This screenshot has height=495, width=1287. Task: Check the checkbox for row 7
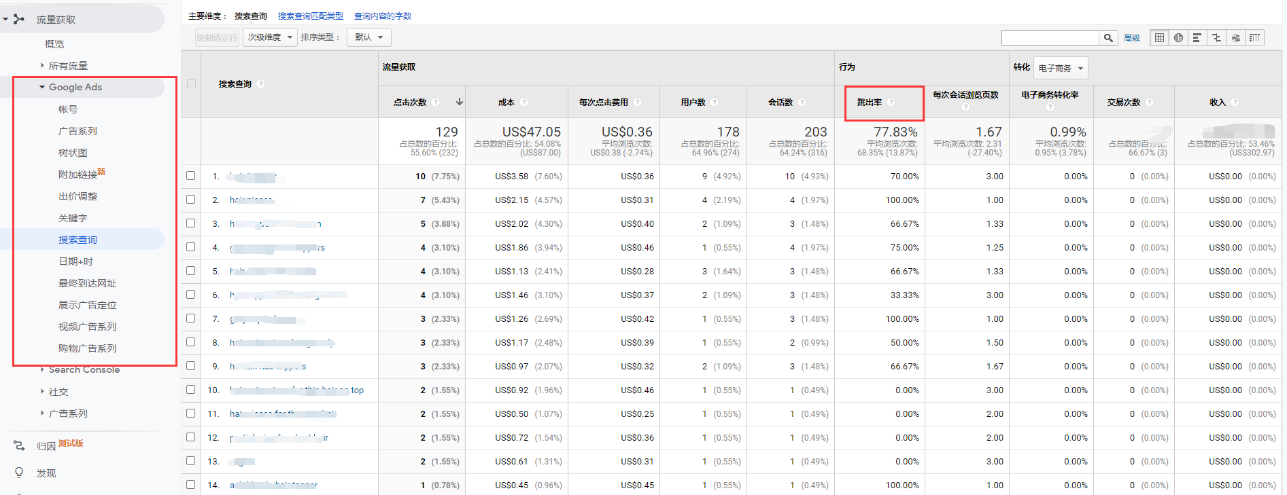[x=191, y=318]
